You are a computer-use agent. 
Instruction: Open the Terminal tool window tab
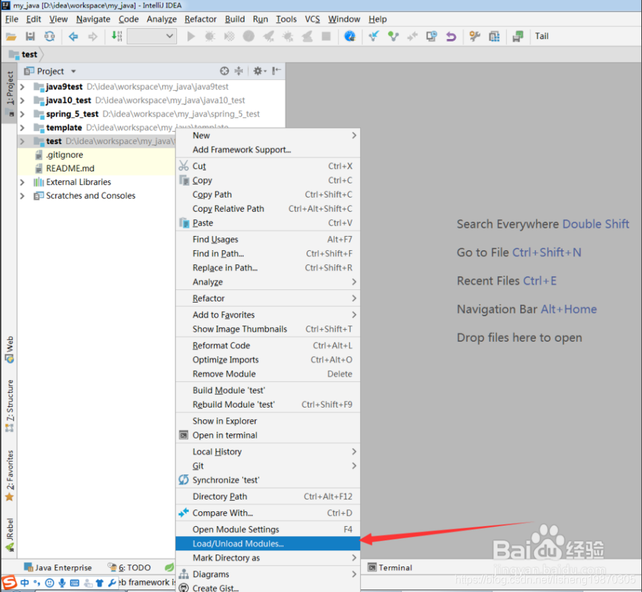coord(390,567)
